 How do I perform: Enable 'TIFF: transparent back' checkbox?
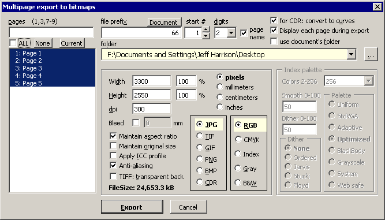113,176
